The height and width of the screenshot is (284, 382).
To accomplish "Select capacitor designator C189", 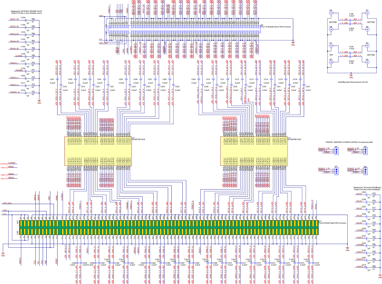I will 23,18.
